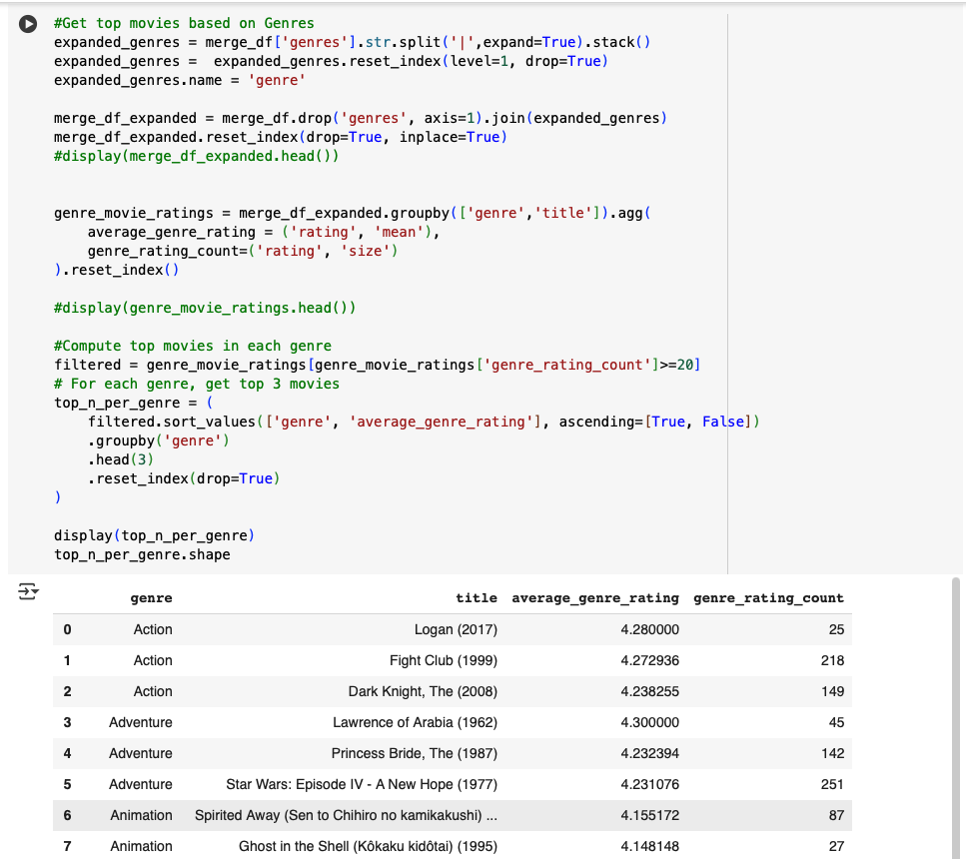
Task: Click the output area vertical scrollbar
Action: [x=956, y=718]
